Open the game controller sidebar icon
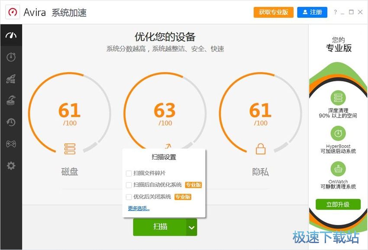The height and width of the screenshot is (250, 368). click(11, 144)
